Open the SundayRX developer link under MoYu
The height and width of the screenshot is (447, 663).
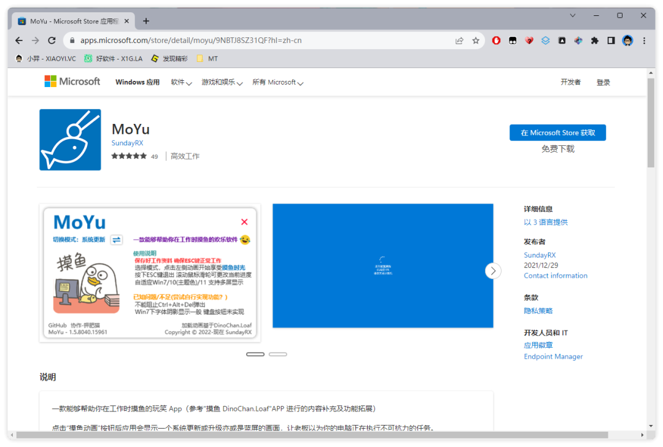pos(127,143)
